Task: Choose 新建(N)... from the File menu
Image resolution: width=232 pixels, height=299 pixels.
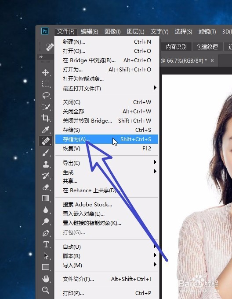Action: [x=107, y=42]
